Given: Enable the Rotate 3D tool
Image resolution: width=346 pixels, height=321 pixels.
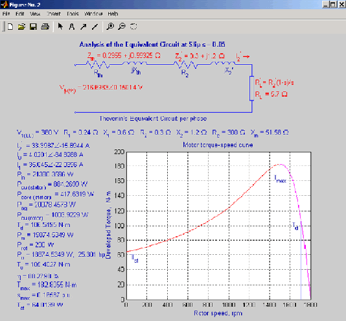Looking at the screenshot, I should [x=133, y=27].
